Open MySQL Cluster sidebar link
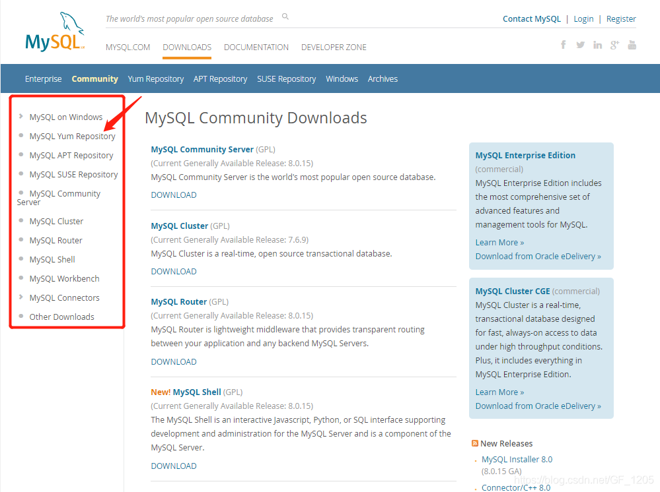660x492 pixels. [56, 221]
